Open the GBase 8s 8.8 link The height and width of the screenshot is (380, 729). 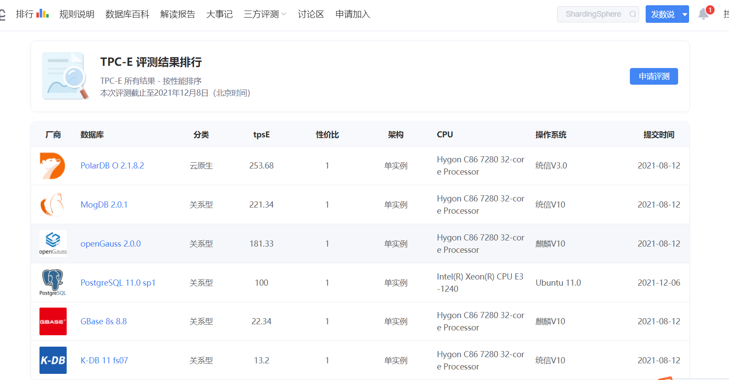tap(104, 321)
